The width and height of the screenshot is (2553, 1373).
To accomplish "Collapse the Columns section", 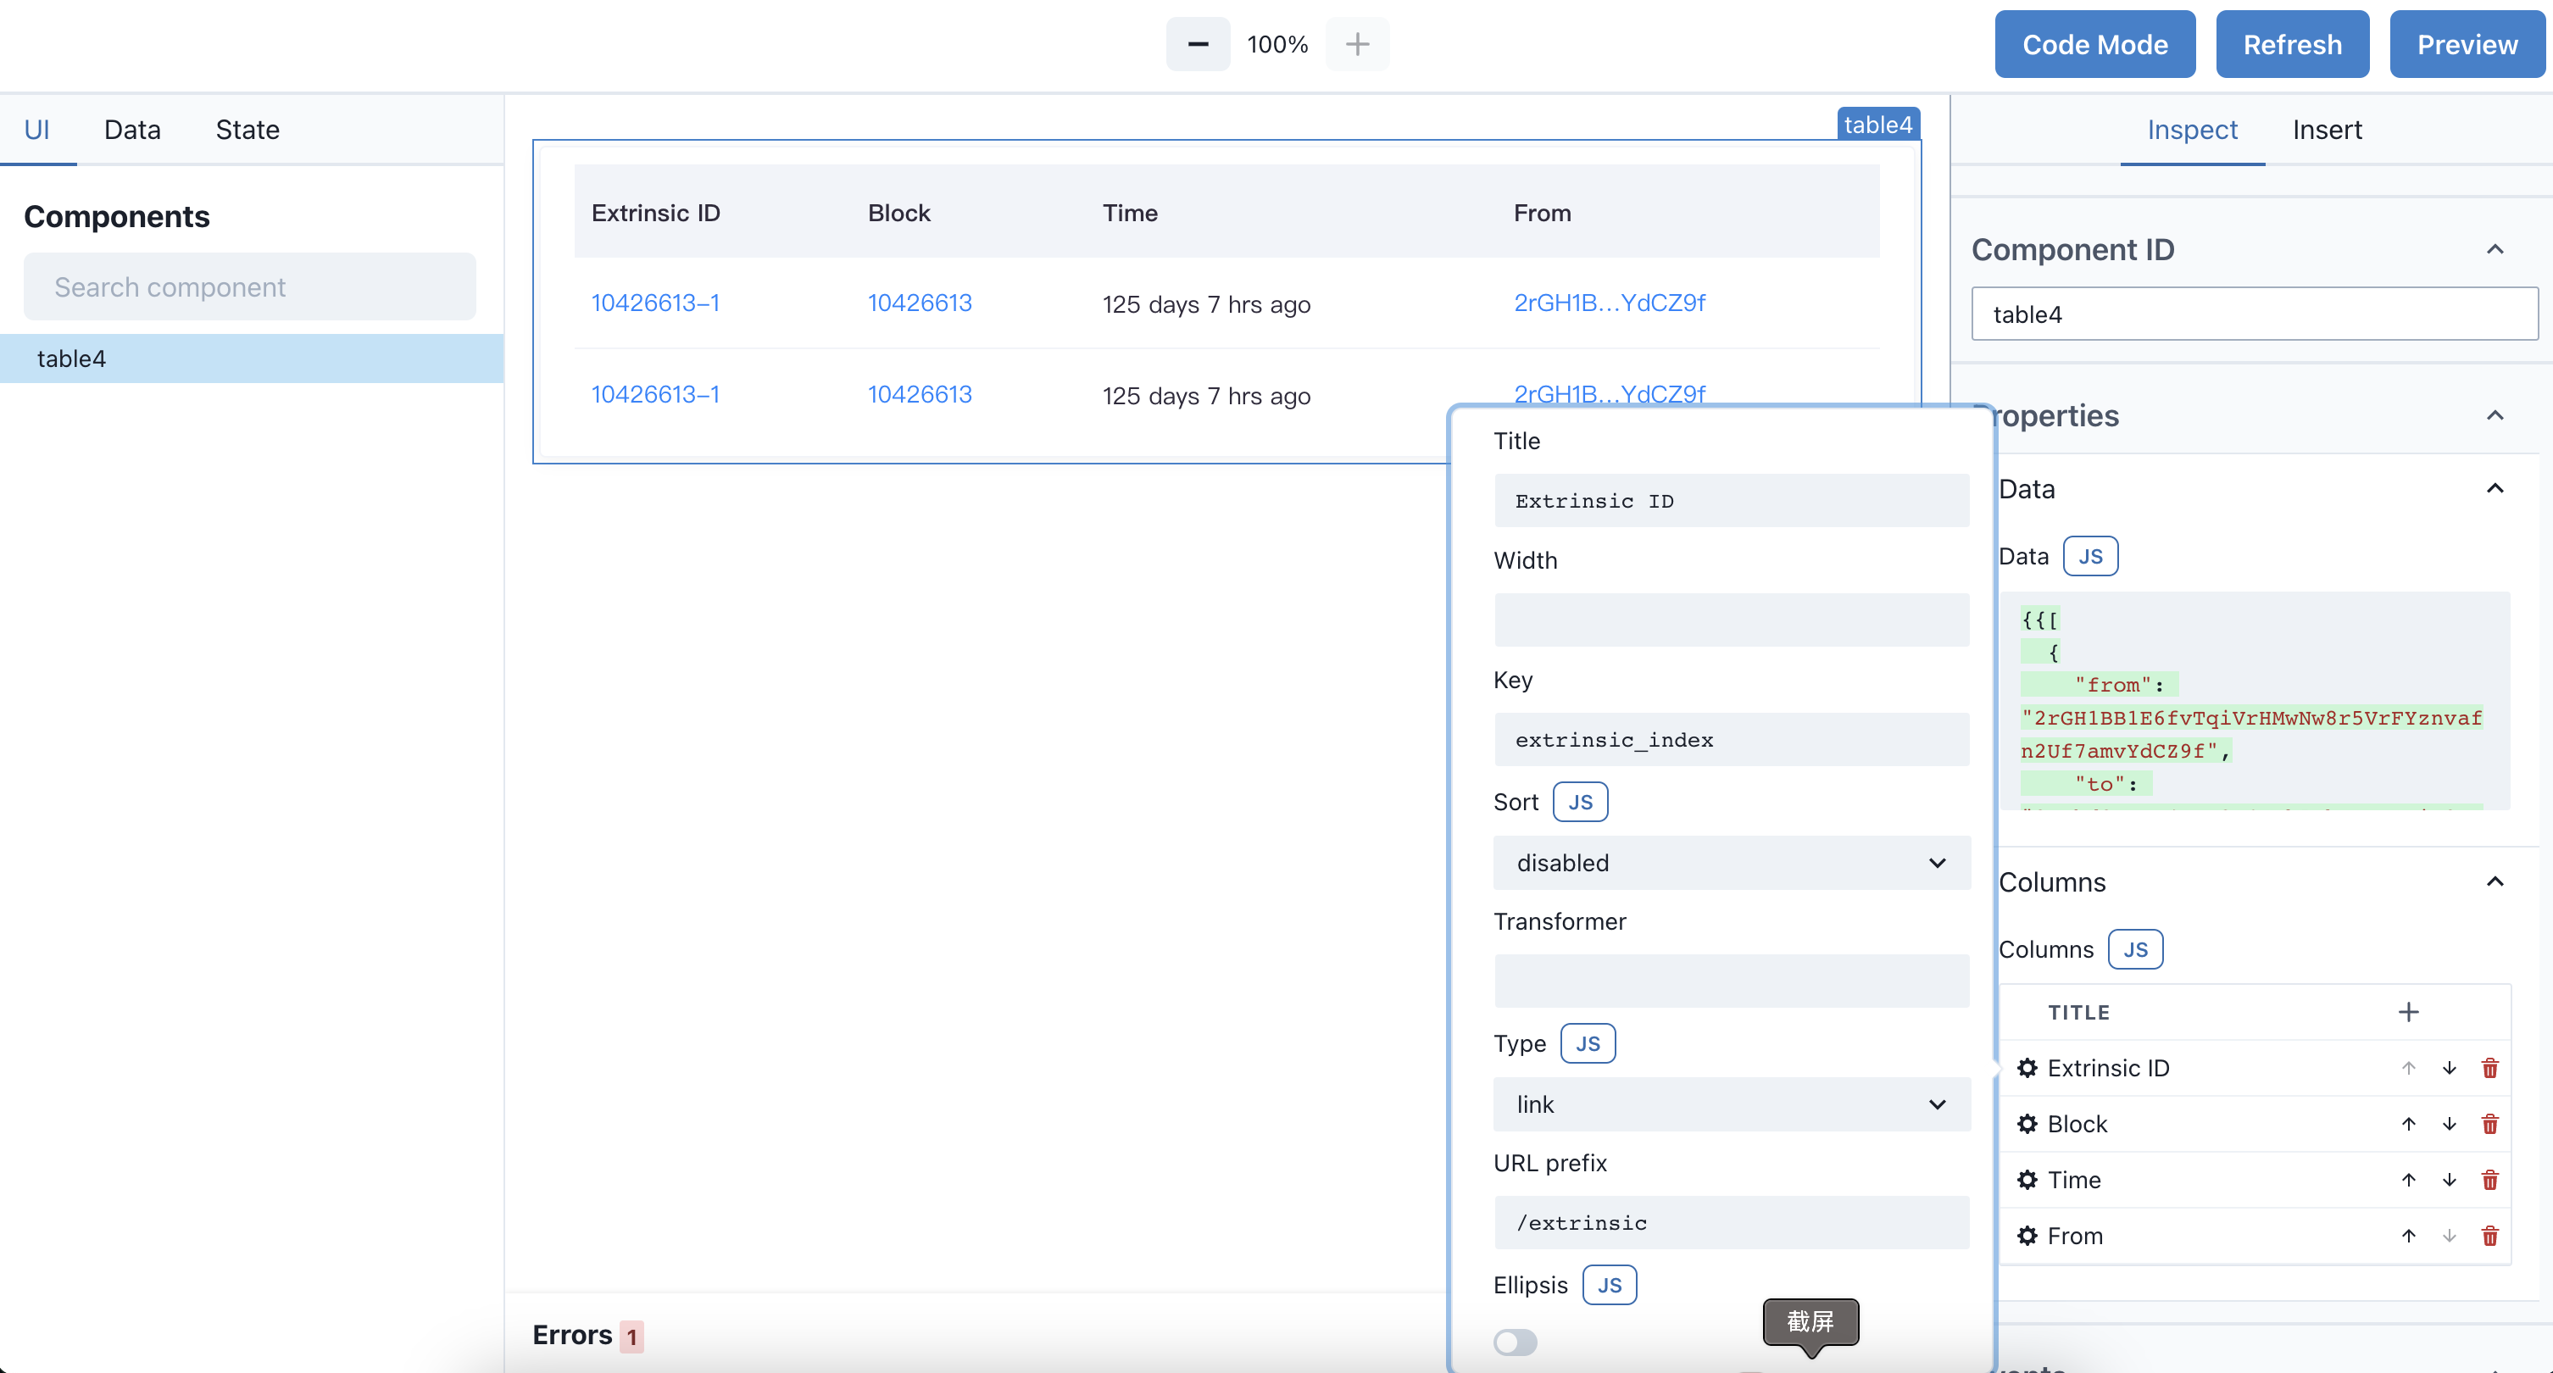I will [2495, 881].
